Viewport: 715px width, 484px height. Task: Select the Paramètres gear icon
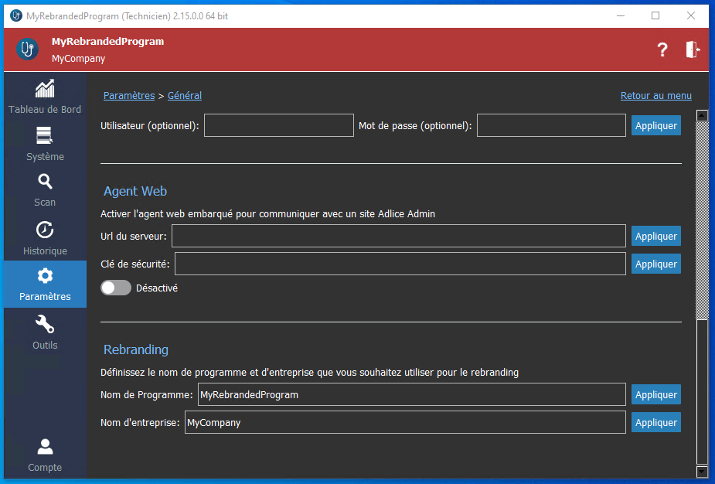(x=45, y=276)
